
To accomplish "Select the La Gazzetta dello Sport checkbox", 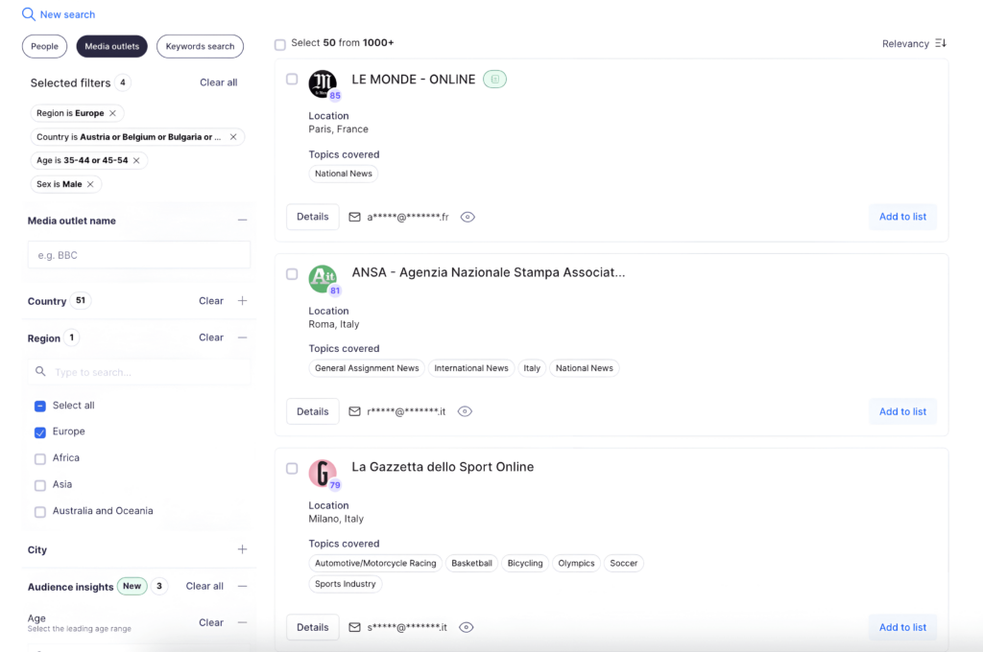I will 292,469.
